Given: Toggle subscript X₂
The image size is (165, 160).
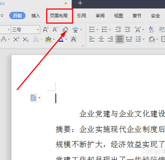Looking at the screenshot, I should pos(26,40).
